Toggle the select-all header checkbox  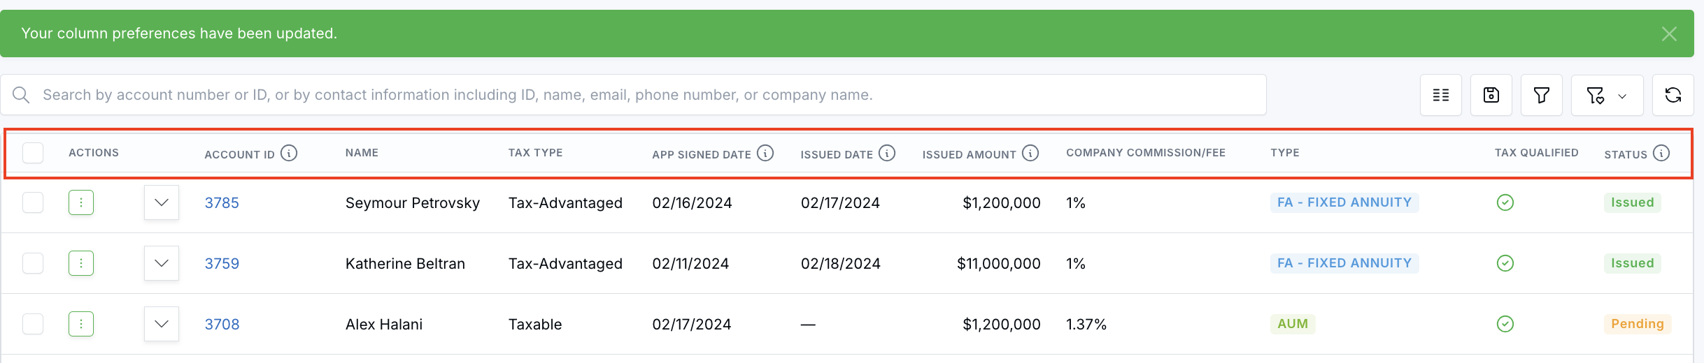33,153
